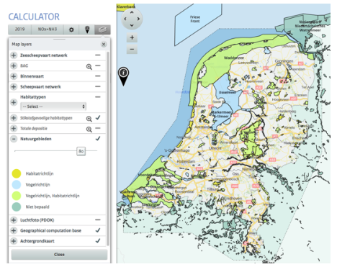
Task: Select the NOx+NH3 substance tab
Action: coord(48,30)
